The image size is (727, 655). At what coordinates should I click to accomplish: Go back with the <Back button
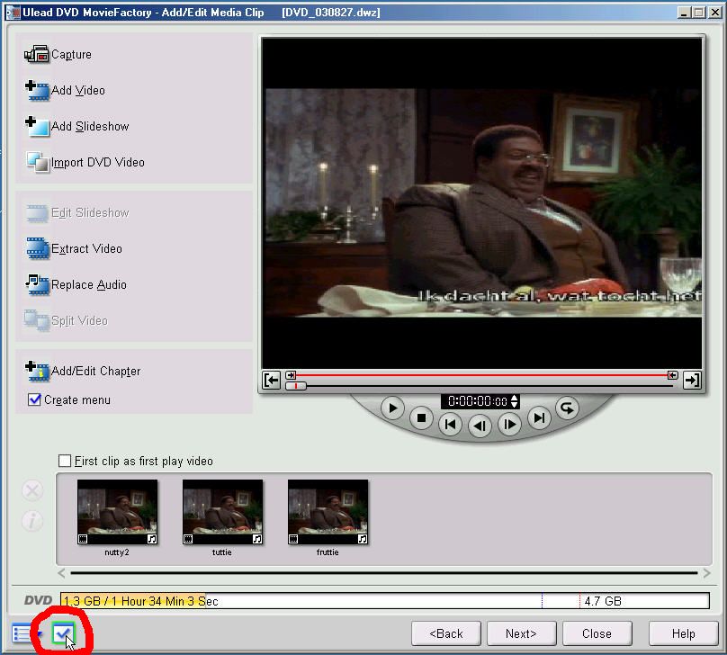pos(446,633)
